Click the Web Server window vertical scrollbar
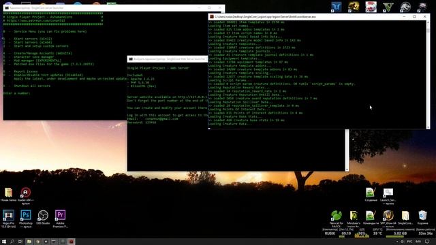The height and width of the screenshot is (245, 436). (347, 150)
